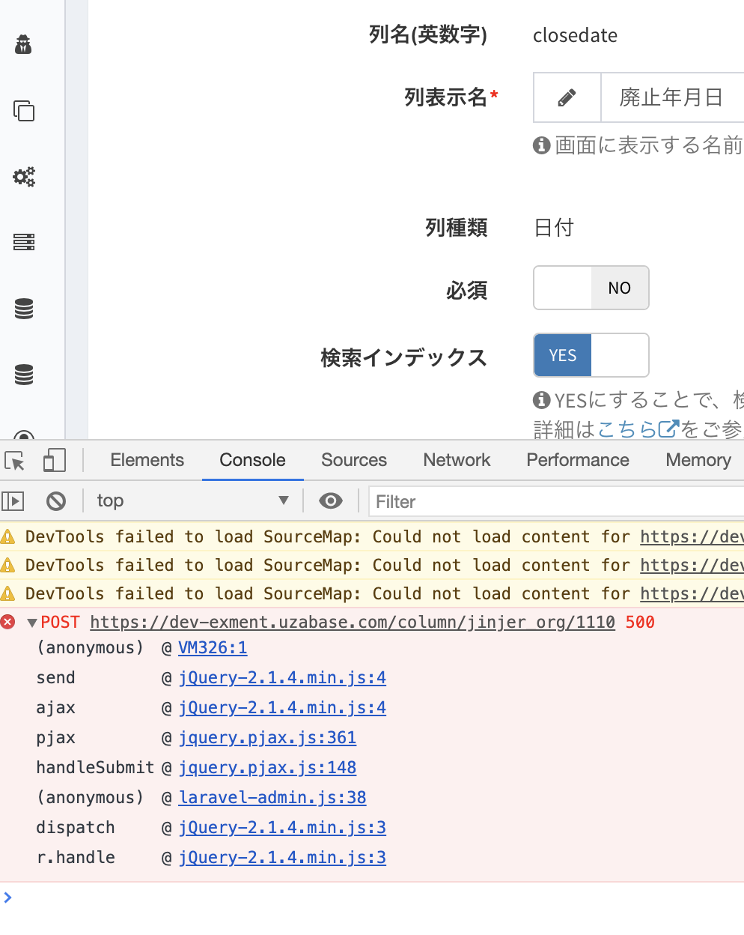Click the live expression eye icon
744x935 pixels.
[331, 500]
